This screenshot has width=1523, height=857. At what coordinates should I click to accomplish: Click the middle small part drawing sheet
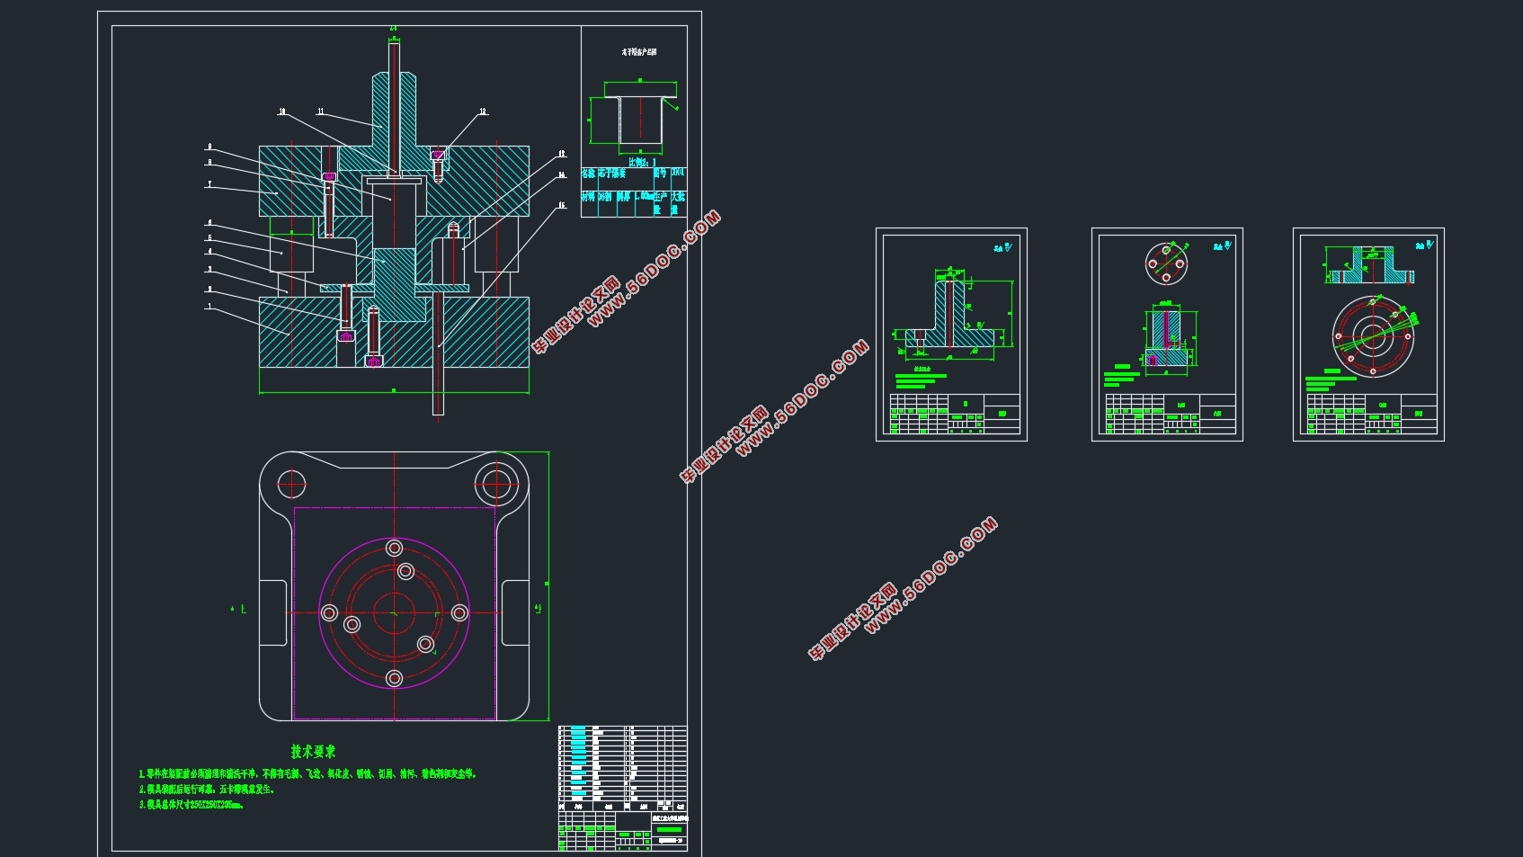1167,334
